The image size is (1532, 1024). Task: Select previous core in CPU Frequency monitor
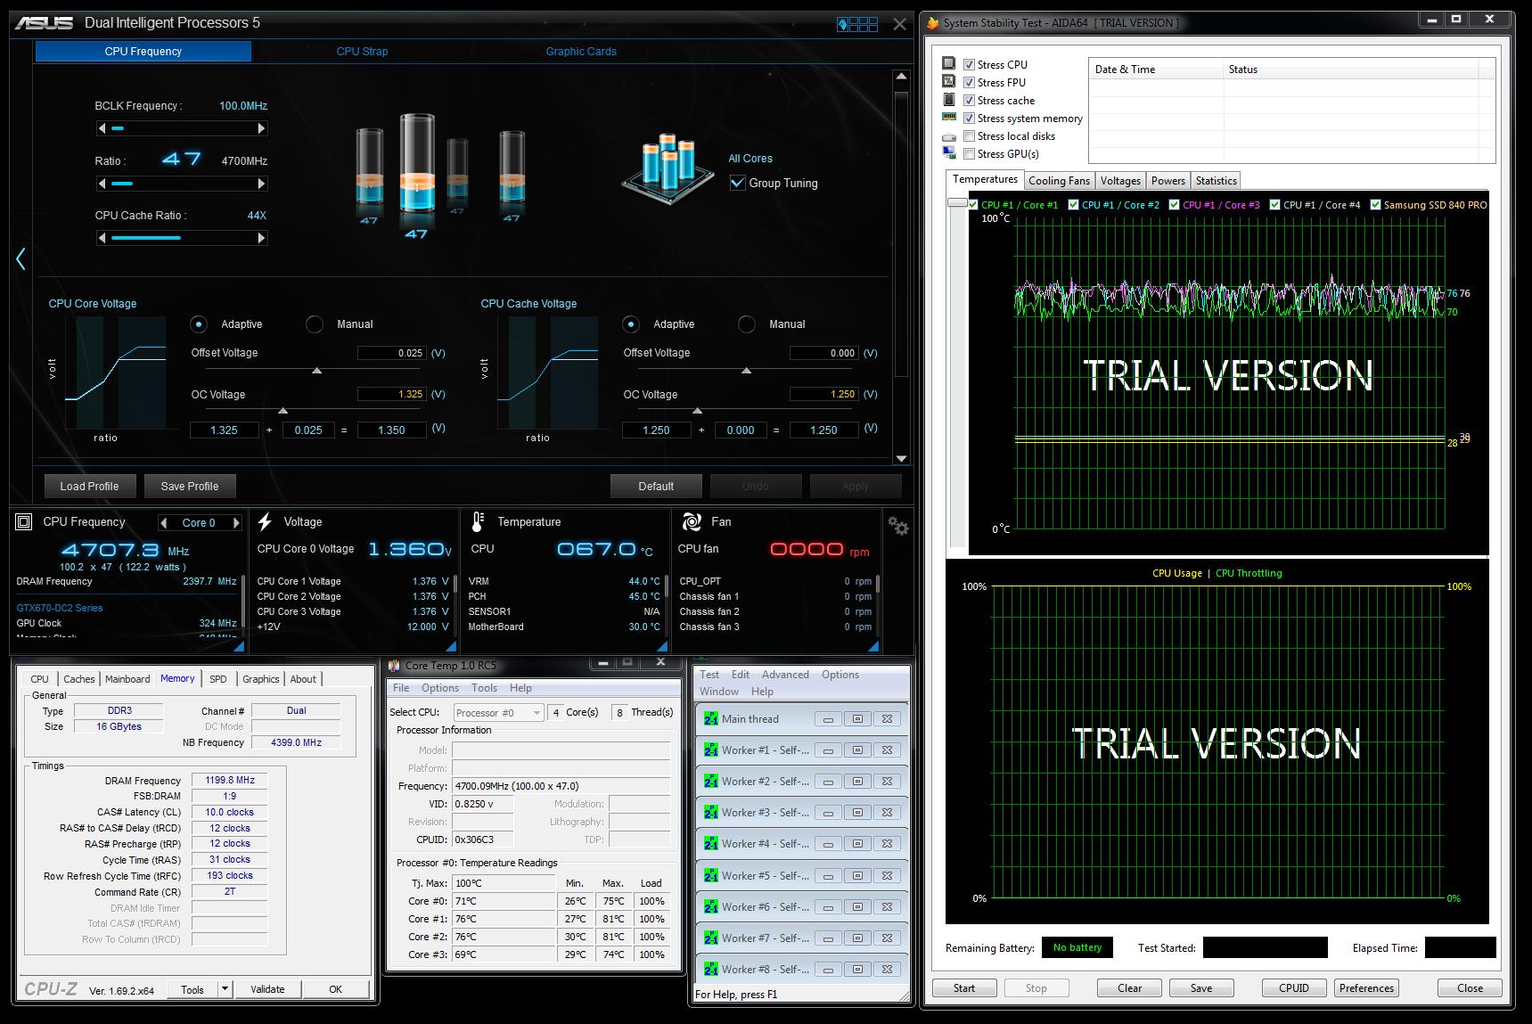(x=164, y=523)
